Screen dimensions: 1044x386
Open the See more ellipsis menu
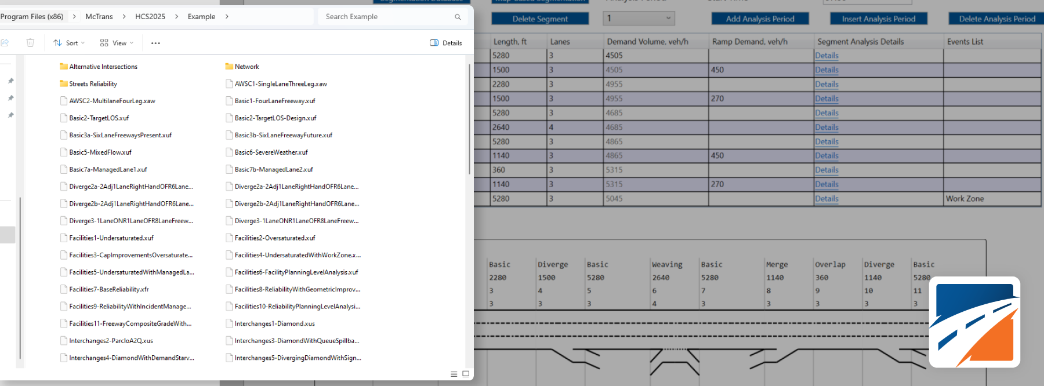tap(155, 43)
